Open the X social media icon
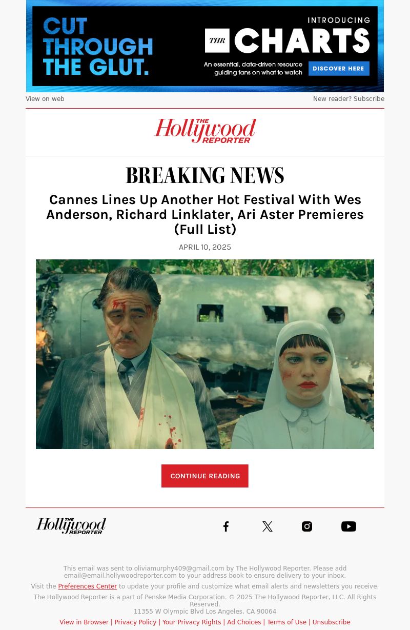Image resolution: width=410 pixels, height=630 pixels. pyautogui.click(x=268, y=526)
